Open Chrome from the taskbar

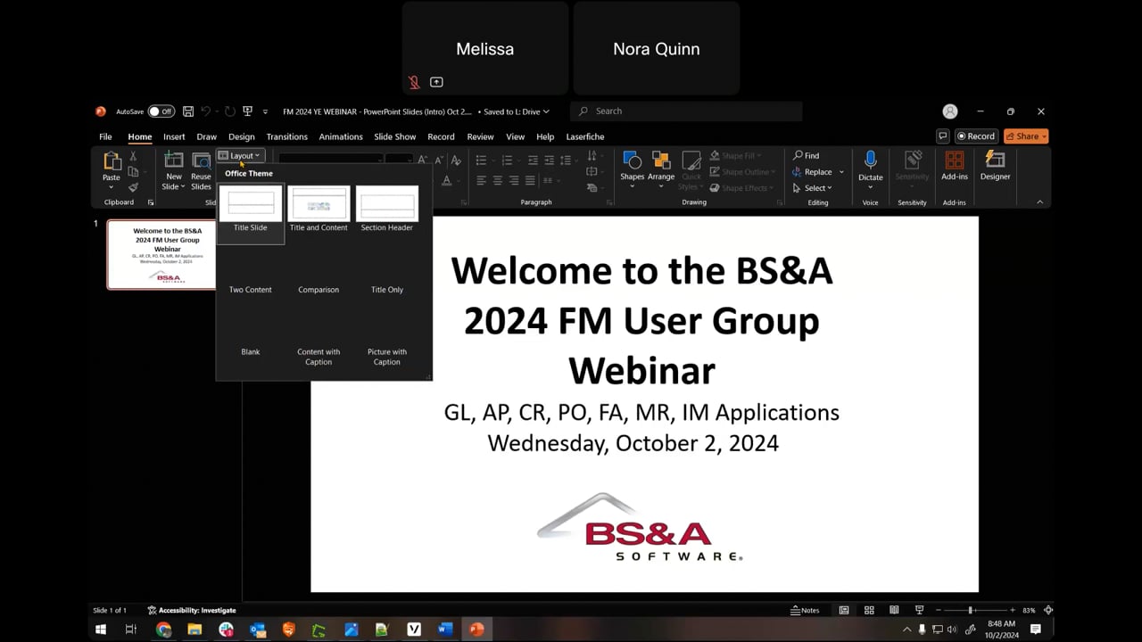[x=163, y=630]
